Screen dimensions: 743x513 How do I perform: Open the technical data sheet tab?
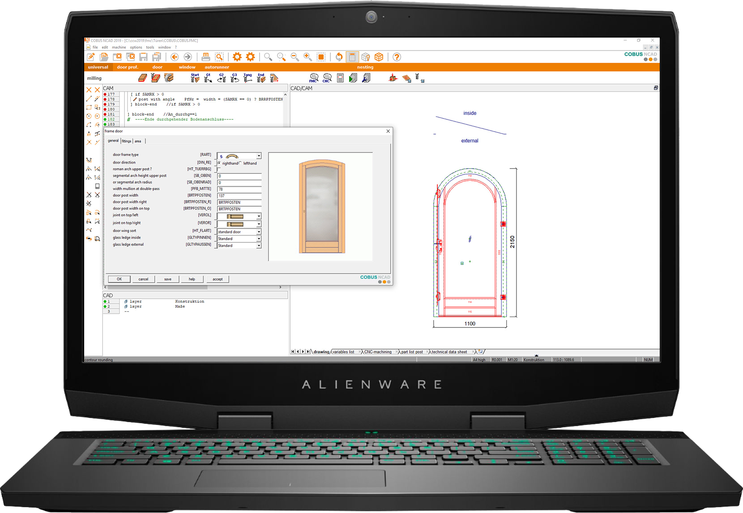tap(449, 352)
